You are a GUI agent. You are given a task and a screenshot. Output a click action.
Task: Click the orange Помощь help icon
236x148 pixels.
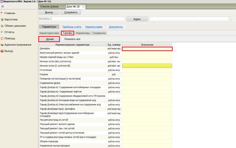[x=2, y=38]
